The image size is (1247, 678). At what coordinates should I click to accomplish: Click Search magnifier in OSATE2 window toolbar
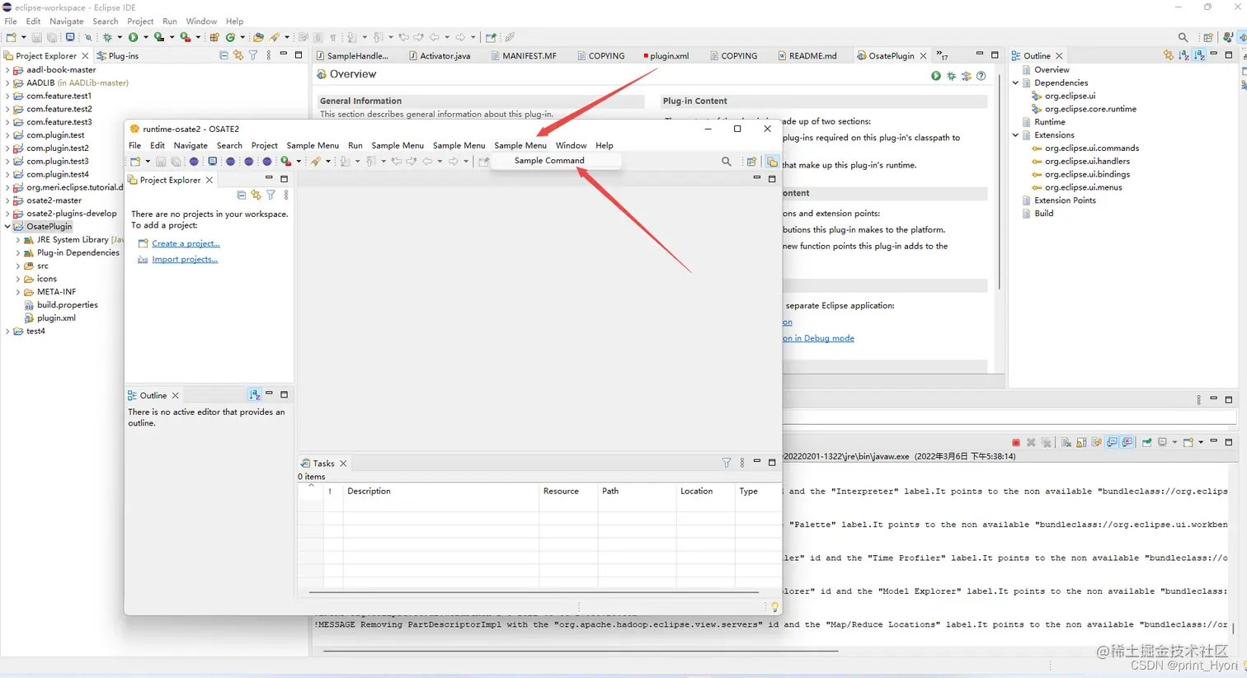click(727, 162)
